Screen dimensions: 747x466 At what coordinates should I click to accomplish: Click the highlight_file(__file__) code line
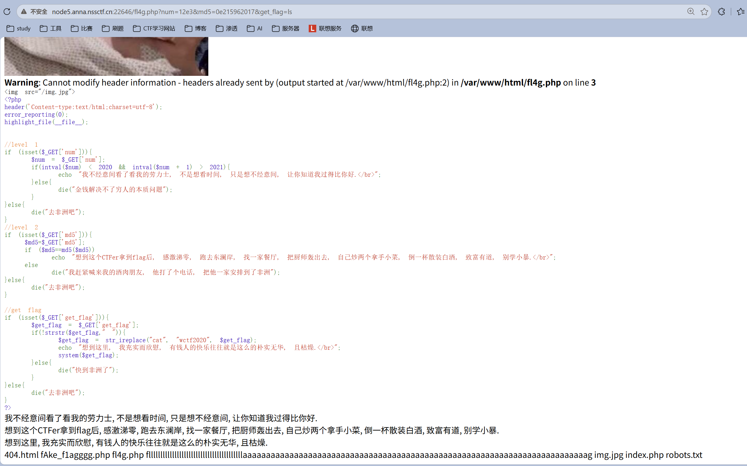click(x=46, y=122)
